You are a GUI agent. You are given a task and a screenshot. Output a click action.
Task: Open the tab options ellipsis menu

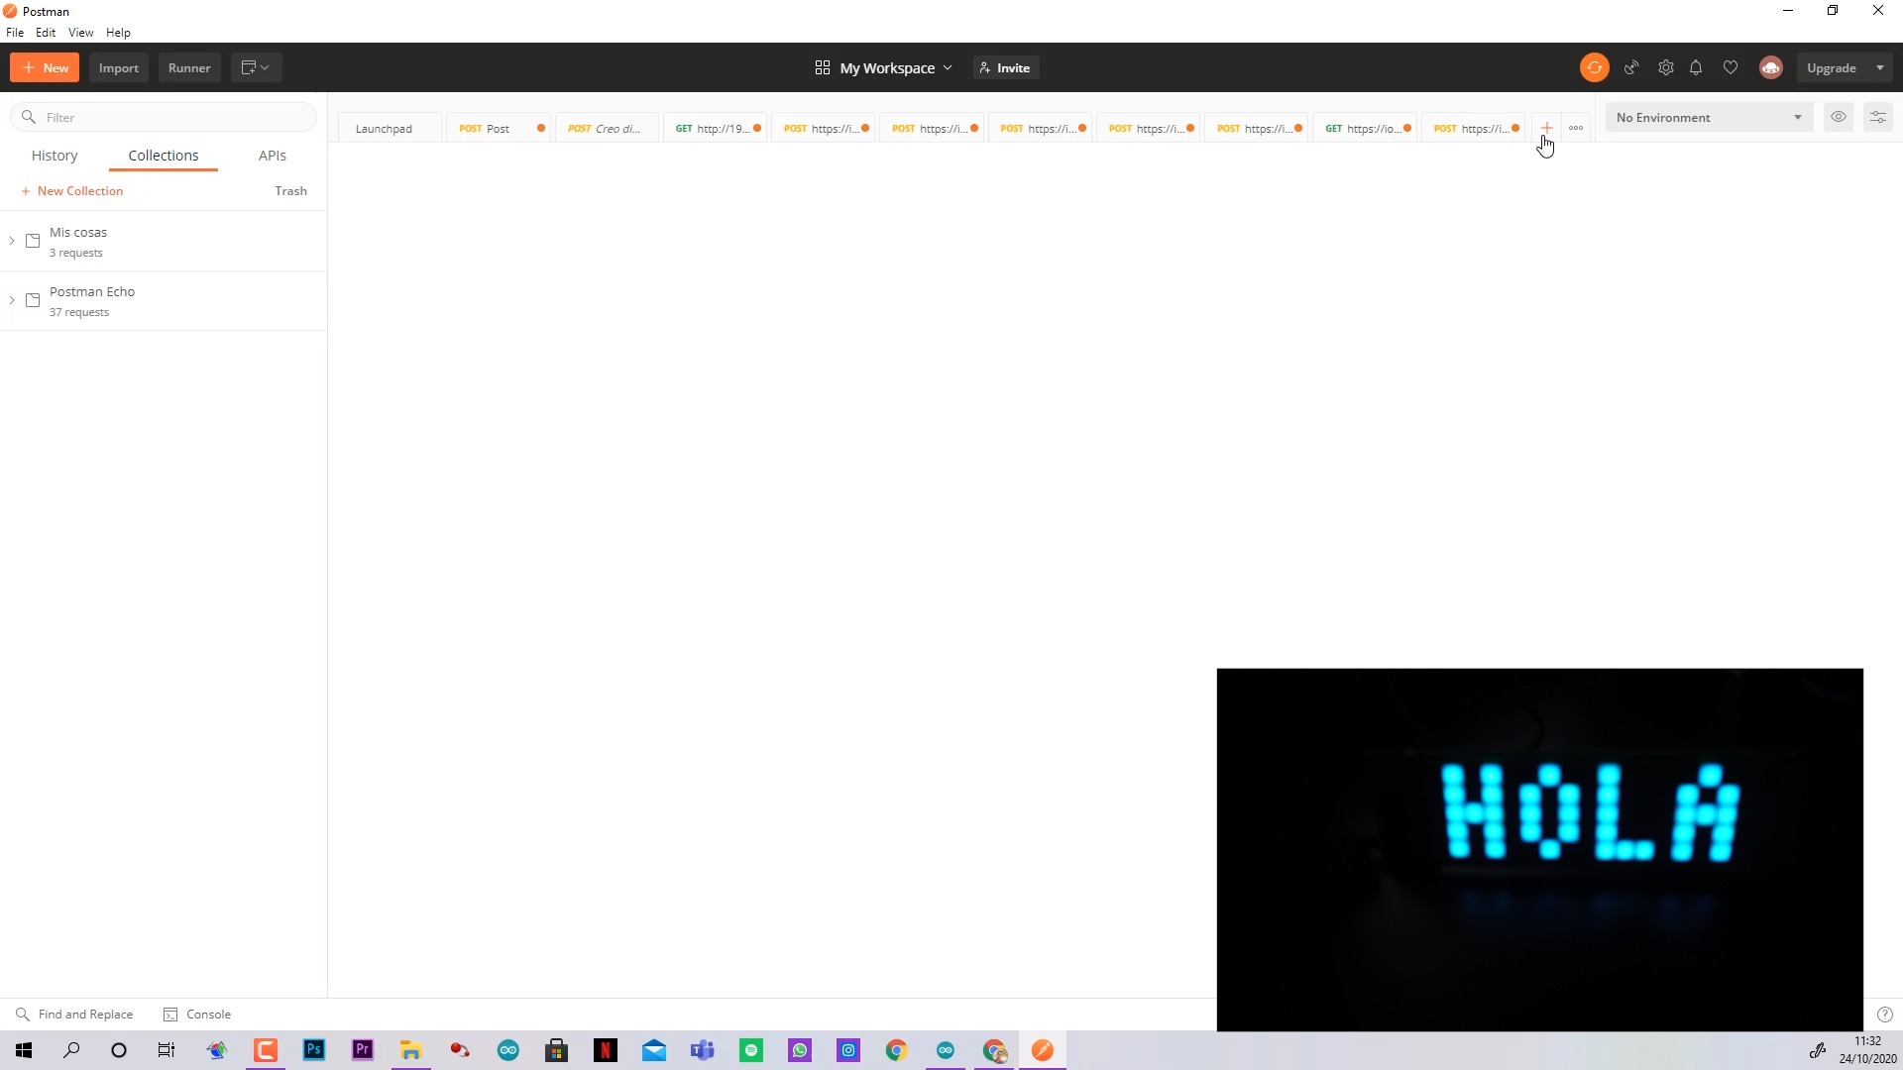coord(1576,128)
